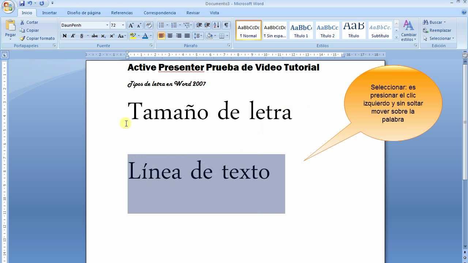Click Buscar in the Edición group
The image size is (468, 263).
click(x=434, y=22)
